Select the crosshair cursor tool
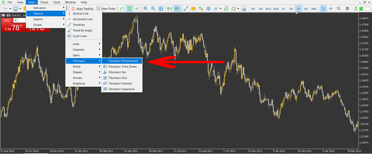 331,8
